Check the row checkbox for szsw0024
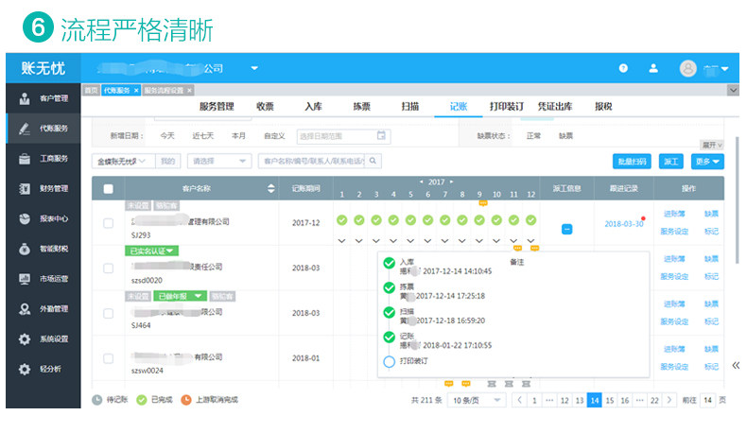This screenshot has width=747, height=433. (x=108, y=358)
